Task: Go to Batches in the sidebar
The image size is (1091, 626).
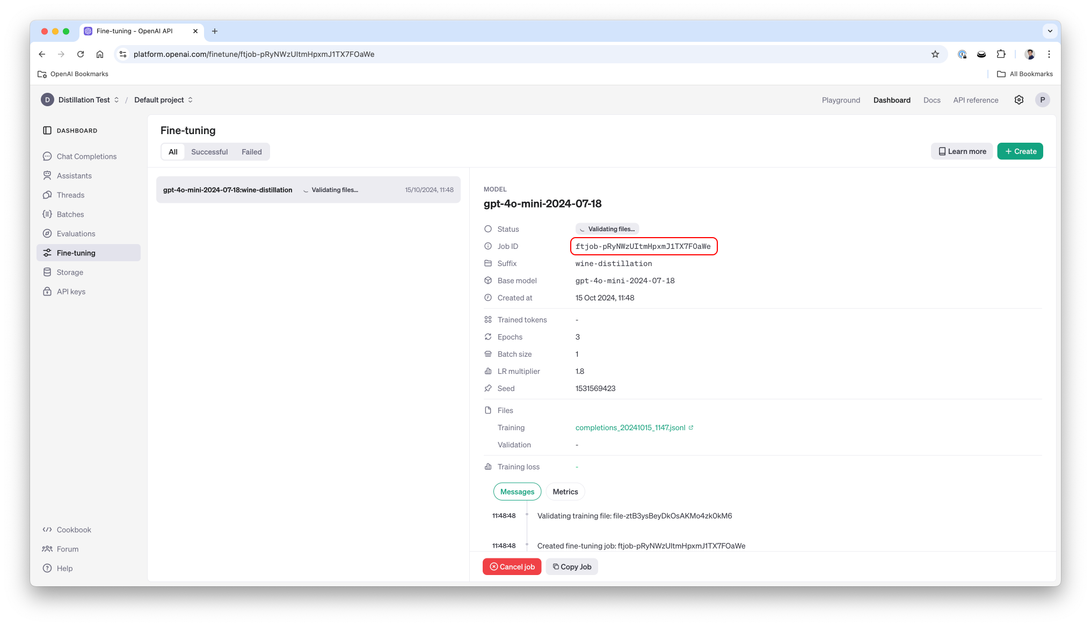Action: [70, 214]
